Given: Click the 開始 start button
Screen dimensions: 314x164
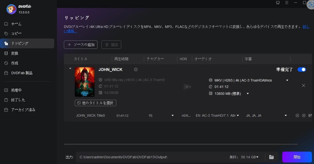Looking at the screenshot, I should (x=297, y=157).
